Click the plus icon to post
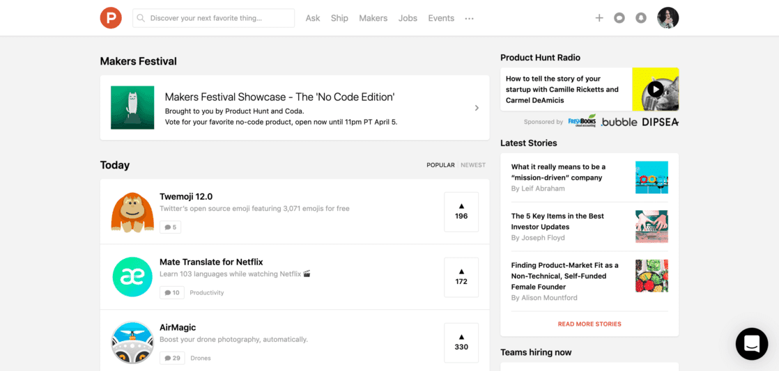The width and height of the screenshot is (779, 371). 599,18
